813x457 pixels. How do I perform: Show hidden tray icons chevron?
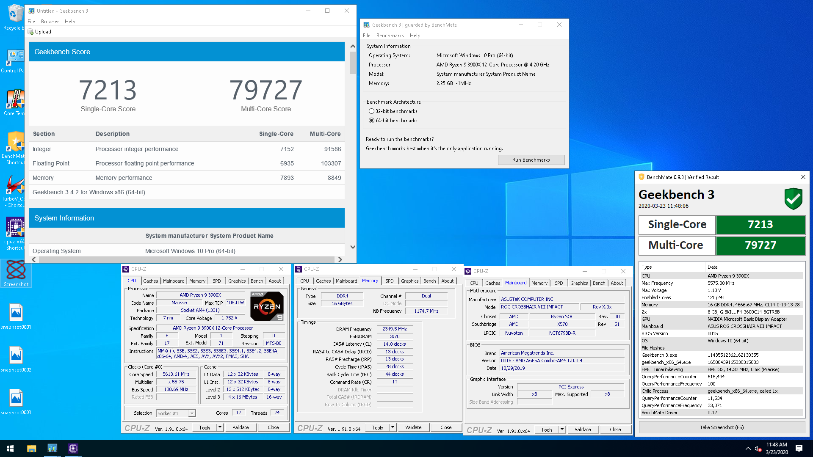click(748, 449)
